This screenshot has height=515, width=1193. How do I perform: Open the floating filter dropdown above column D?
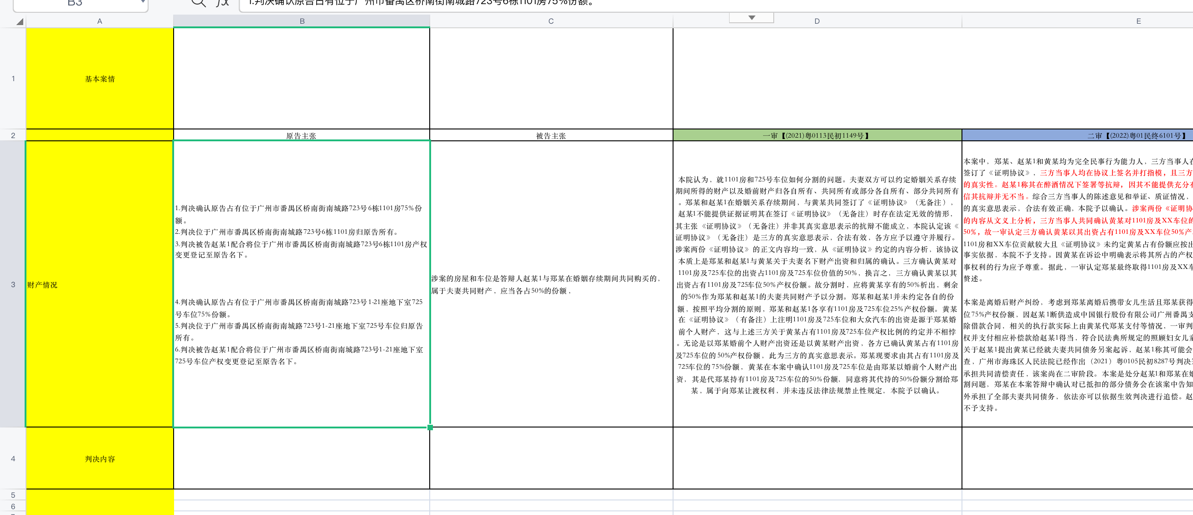pyautogui.click(x=751, y=17)
